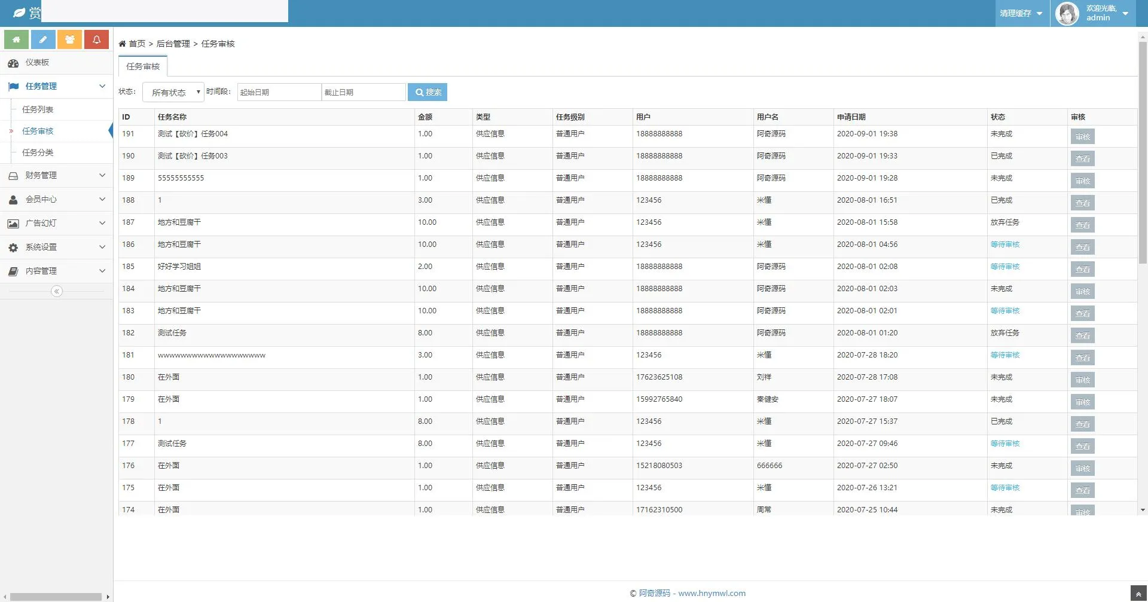This screenshot has height=602, width=1148.
Task: Expand the 广告幻灯 menu chevron
Action: pyautogui.click(x=102, y=223)
